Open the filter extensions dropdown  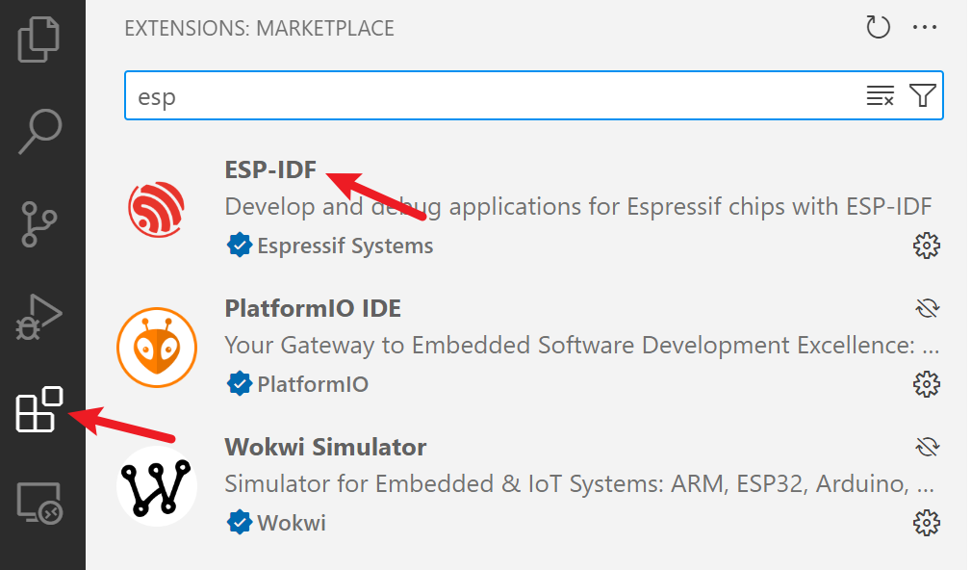922,95
